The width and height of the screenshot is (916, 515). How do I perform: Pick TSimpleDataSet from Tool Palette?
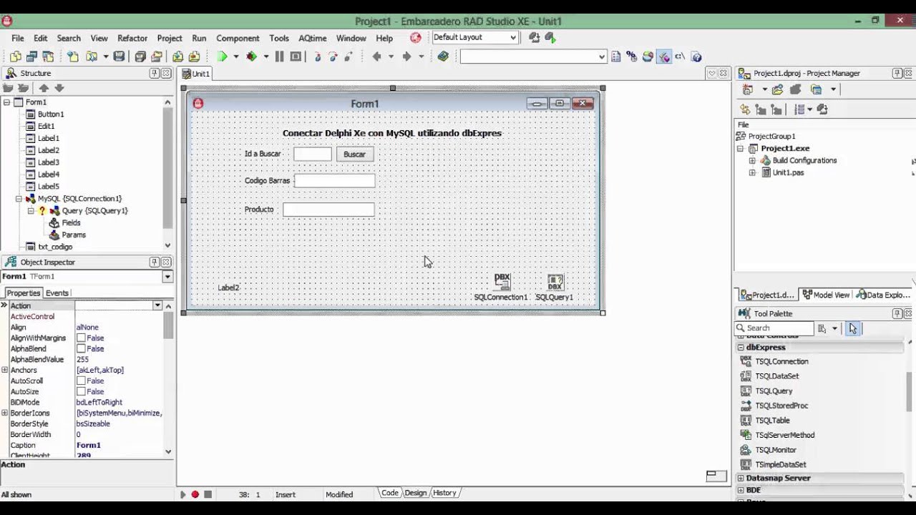pyautogui.click(x=781, y=464)
